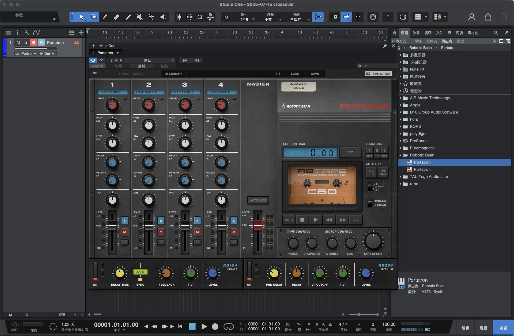Select the Range selection tool
514x336 pixels.
[93, 17]
